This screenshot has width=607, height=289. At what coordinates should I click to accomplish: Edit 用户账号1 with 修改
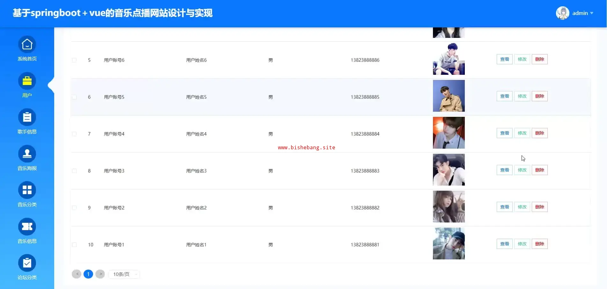point(522,244)
